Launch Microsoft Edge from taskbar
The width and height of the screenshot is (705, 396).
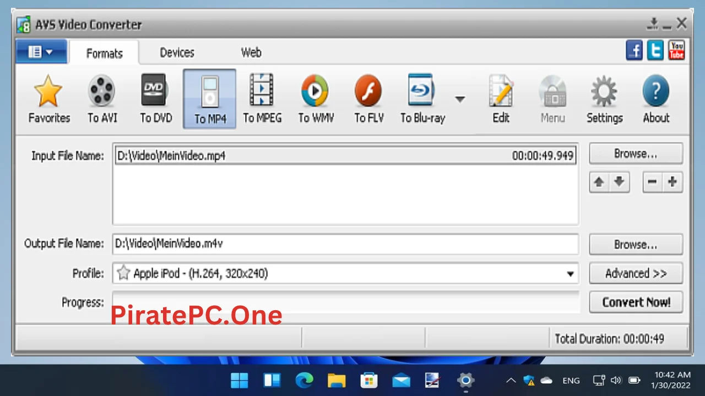click(304, 380)
